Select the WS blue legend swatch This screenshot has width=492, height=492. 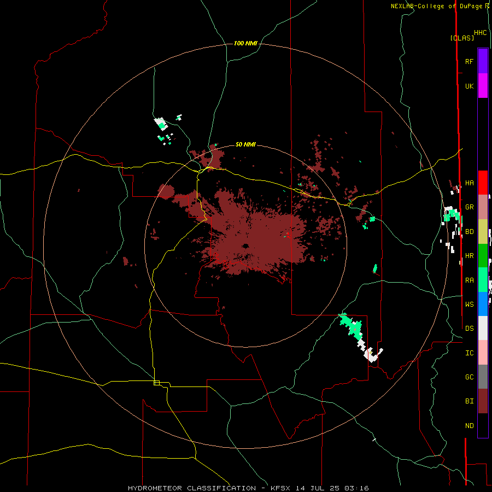coord(483,304)
